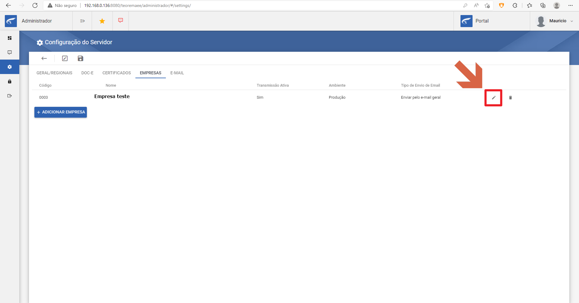
Task: Click the Código column header
Action: point(45,85)
